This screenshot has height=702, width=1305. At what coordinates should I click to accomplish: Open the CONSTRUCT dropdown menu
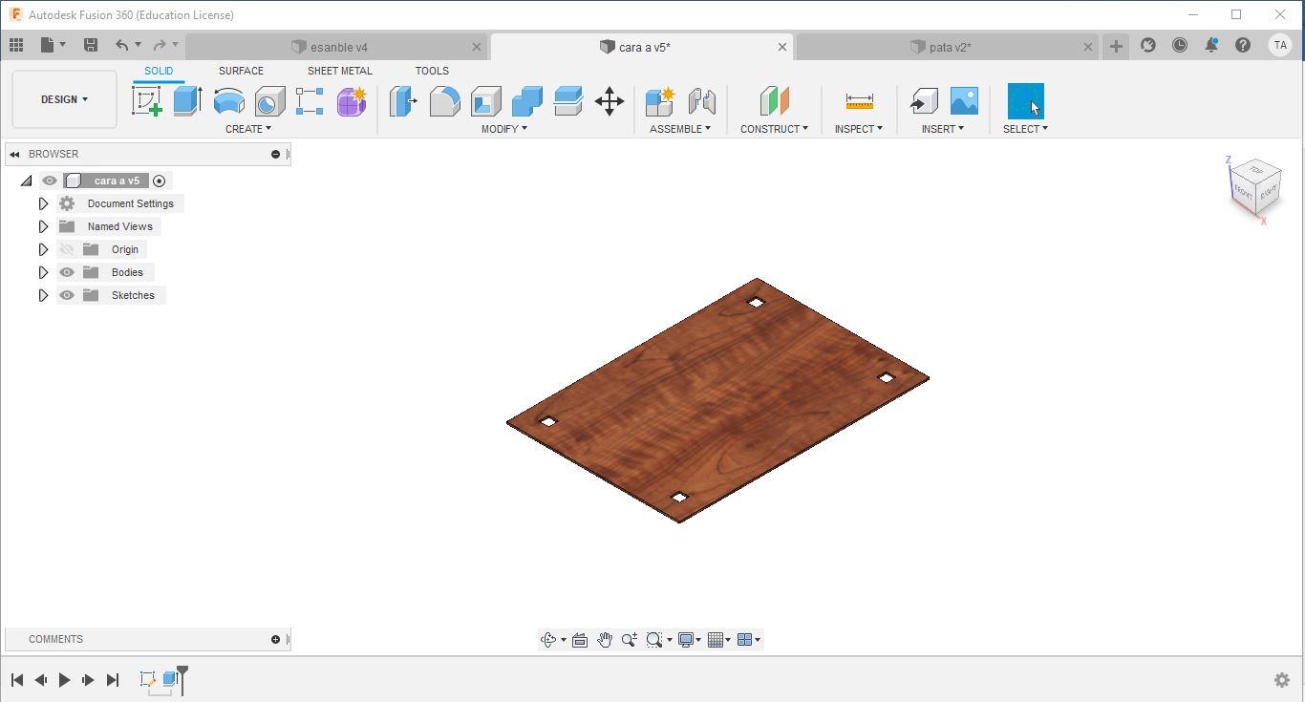click(774, 129)
